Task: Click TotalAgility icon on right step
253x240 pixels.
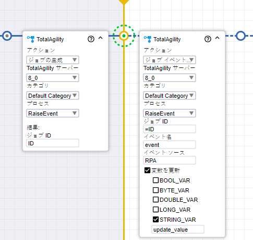Action: click(x=148, y=39)
